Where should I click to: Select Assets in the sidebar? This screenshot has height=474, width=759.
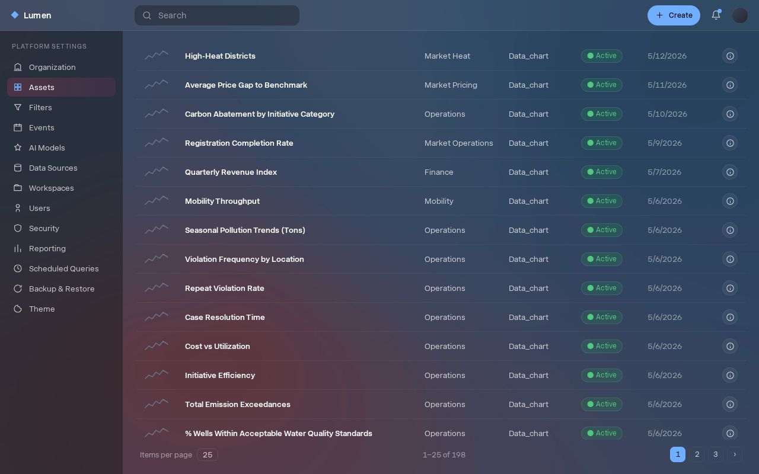pos(61,87)
